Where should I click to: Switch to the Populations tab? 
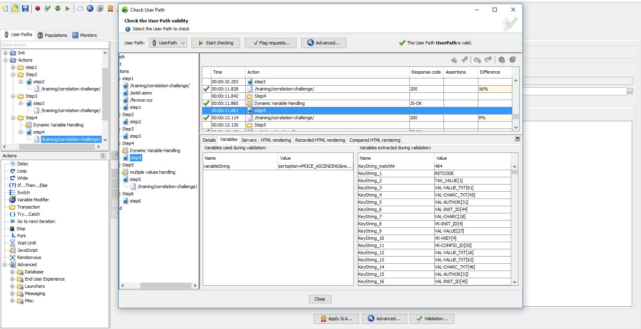pos(52,35)
